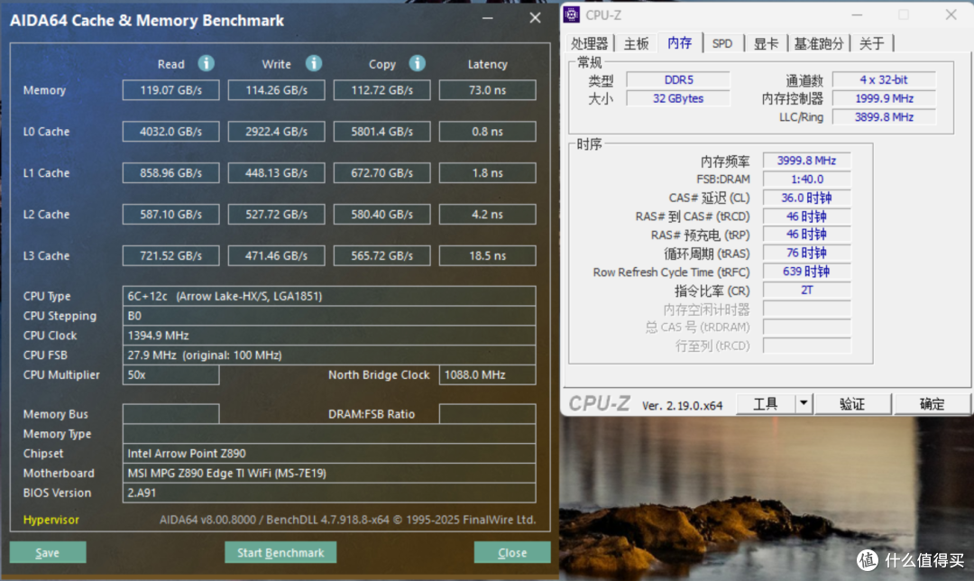Click the Memory Read value 119.07 GB/s
The width and height of the screenshot is (974, 581).
(170, 90)
